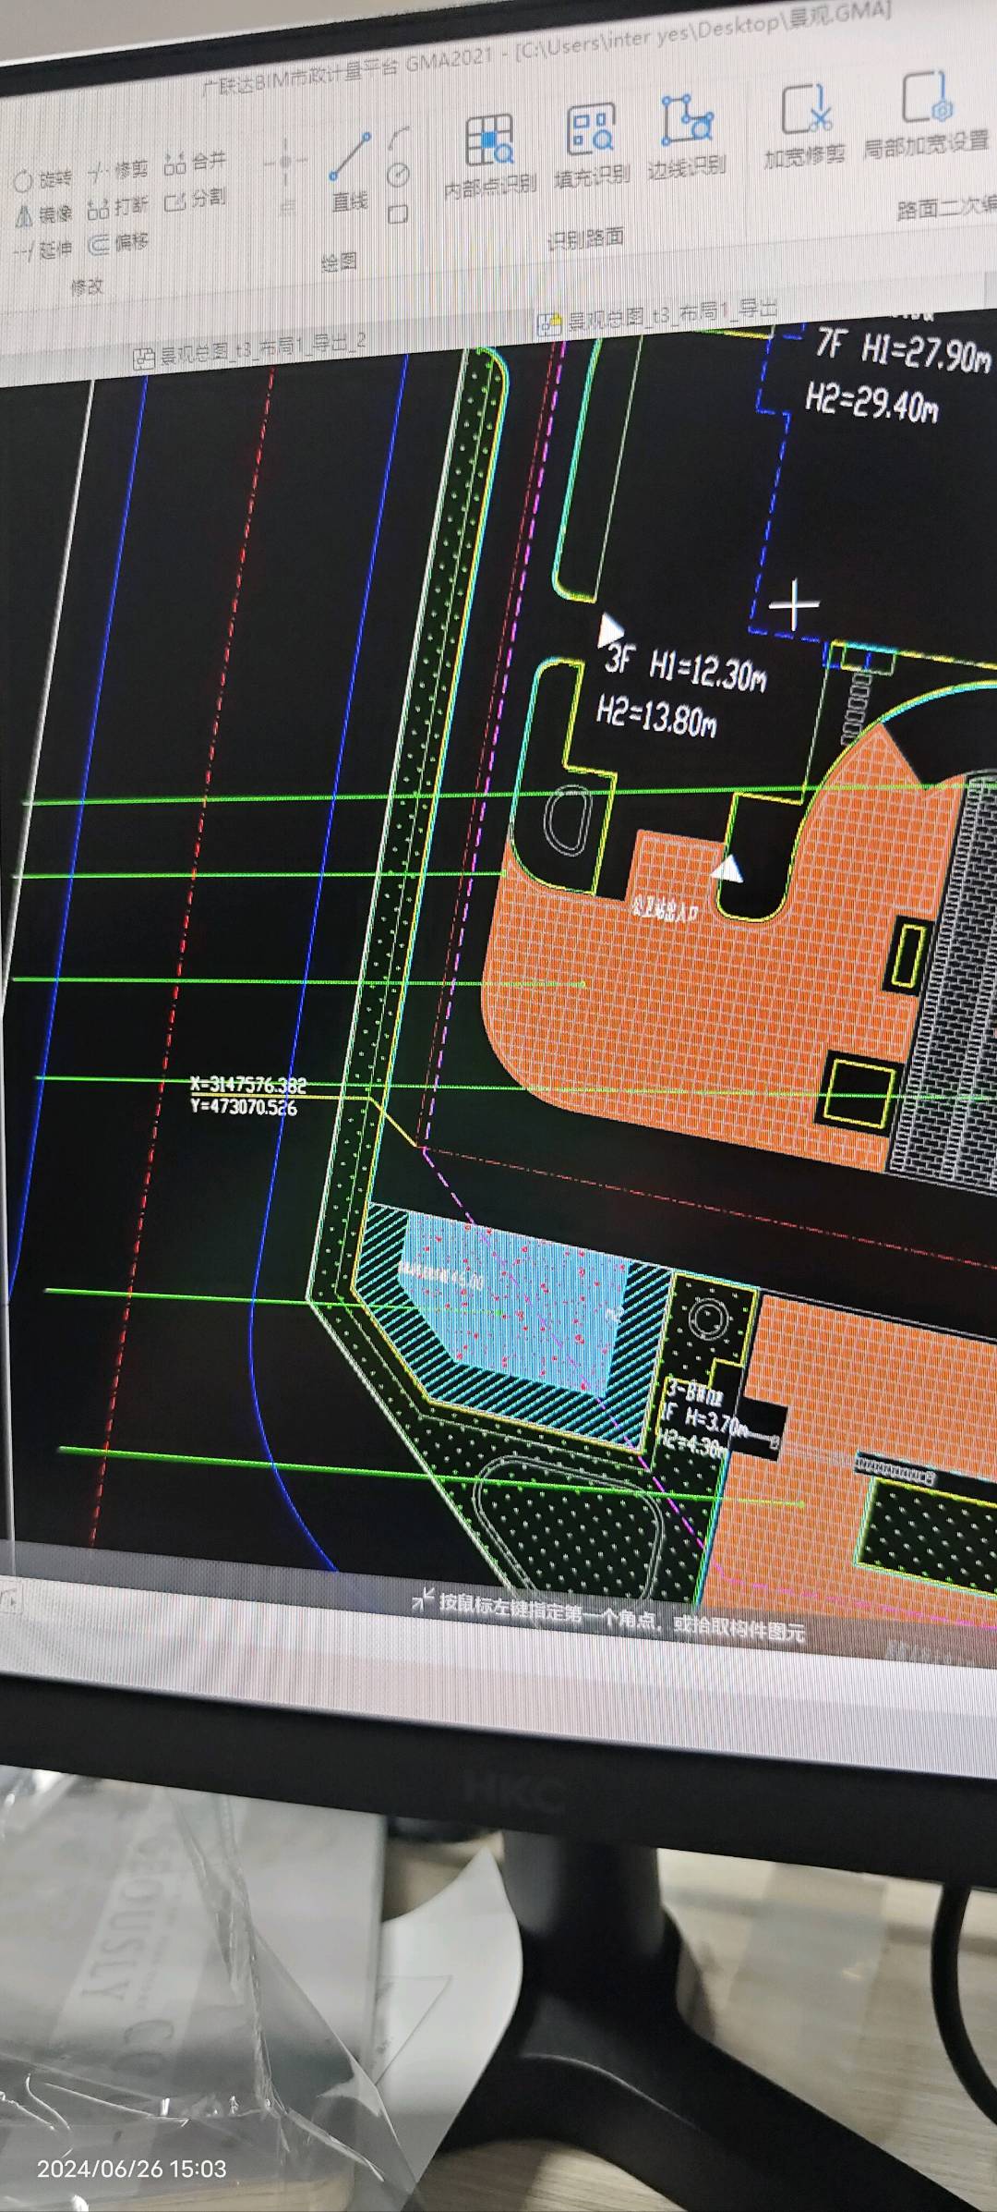Select the 延伸 extend tool

(42, 249)
